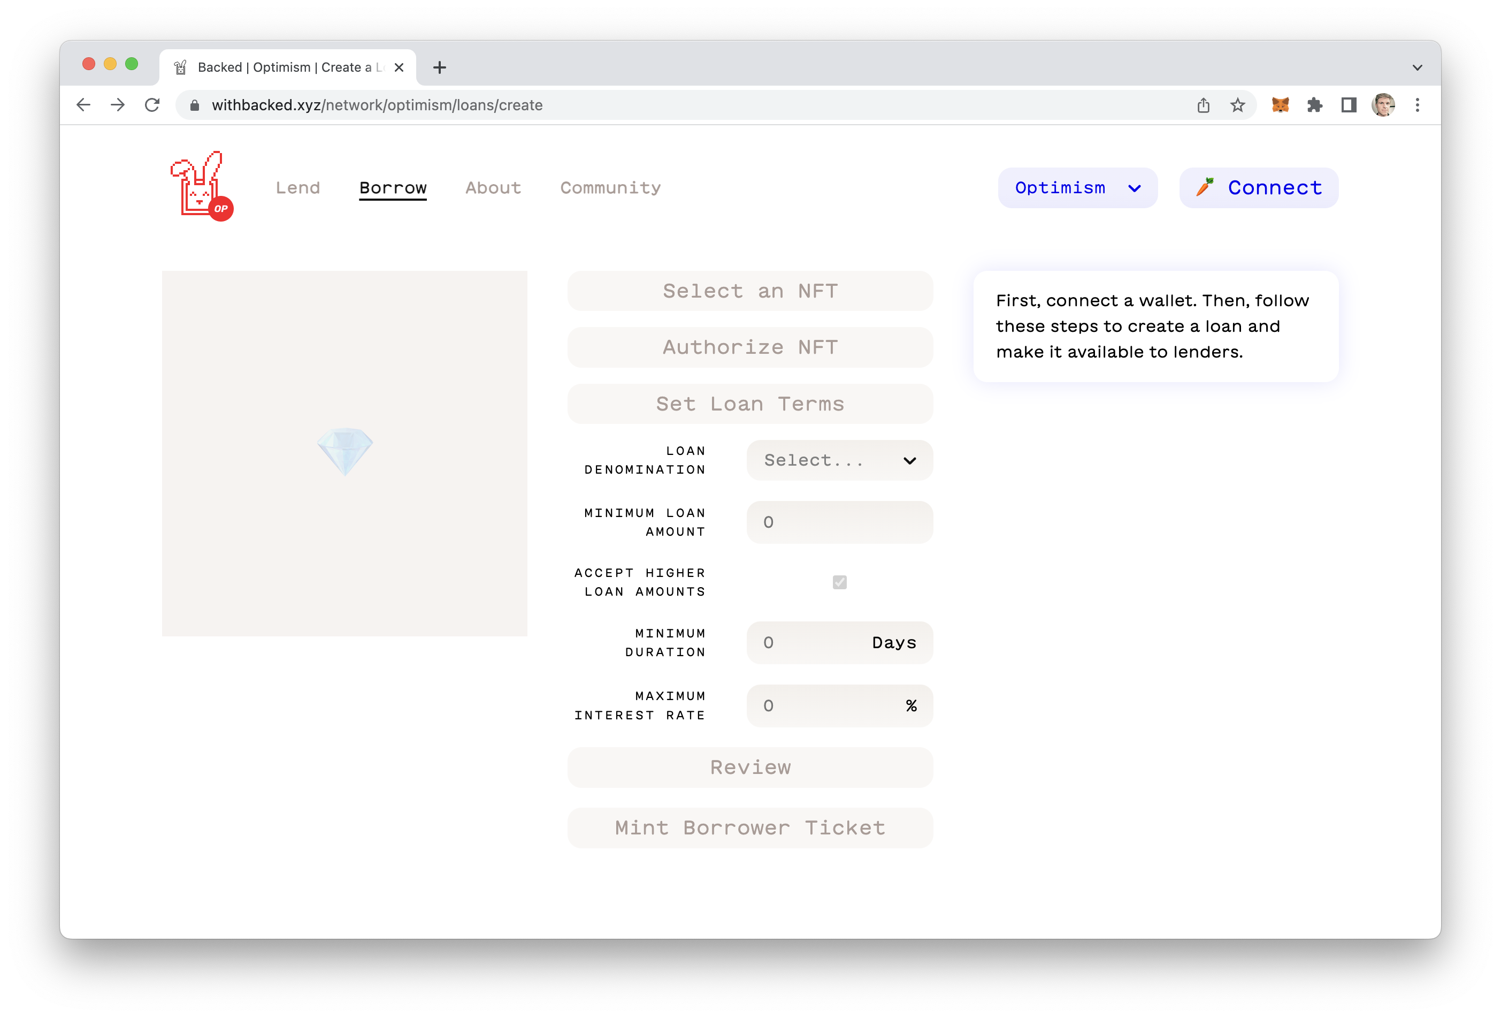The image size is (1501, 1018).
Task: Reload the page
Action: click(x=152, y=105)
